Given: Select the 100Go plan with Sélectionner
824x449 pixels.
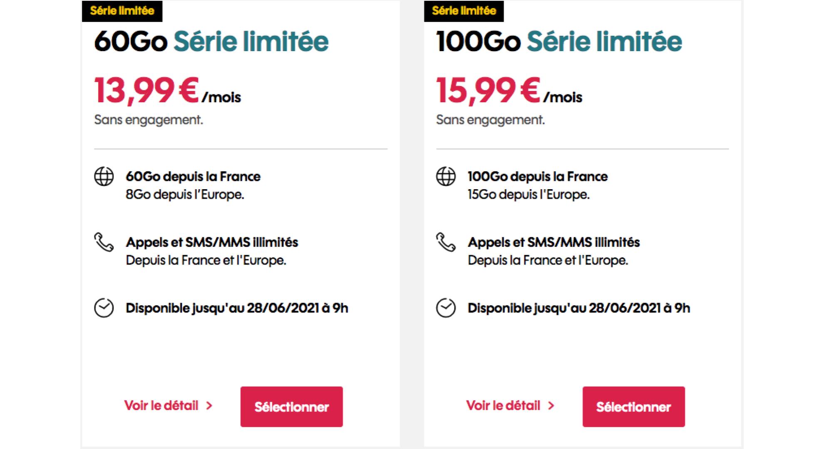Looking at the screenshot, I should click(x=634, y=407).
